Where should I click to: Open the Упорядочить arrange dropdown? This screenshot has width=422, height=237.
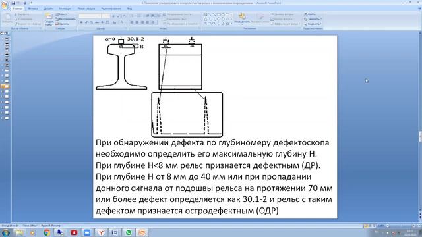point(242,19)
